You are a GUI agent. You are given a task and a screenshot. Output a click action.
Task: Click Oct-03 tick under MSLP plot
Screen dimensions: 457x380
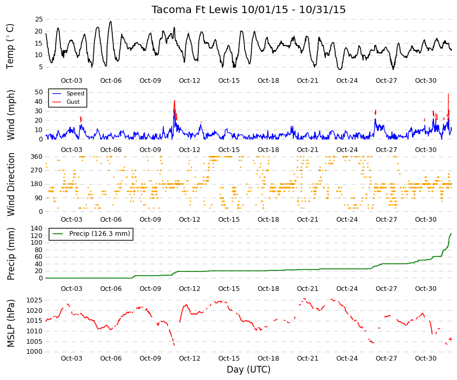(x=71, y=359)
